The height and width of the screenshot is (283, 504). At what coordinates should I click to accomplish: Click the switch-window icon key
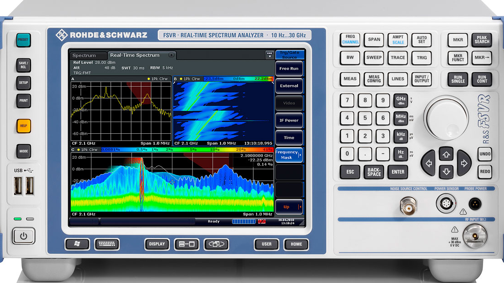coord(217,244)
